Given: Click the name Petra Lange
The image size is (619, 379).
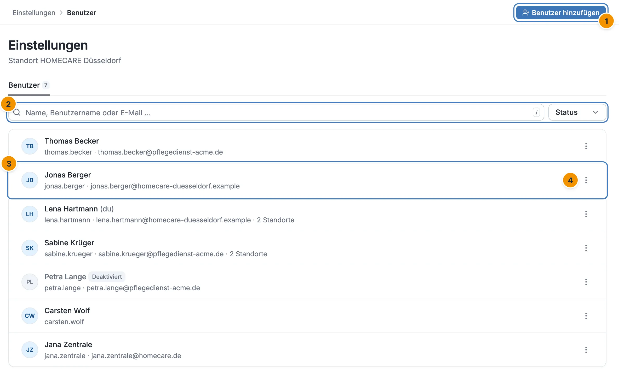Looking at the screenshot, I should click(x=65, y=277).
